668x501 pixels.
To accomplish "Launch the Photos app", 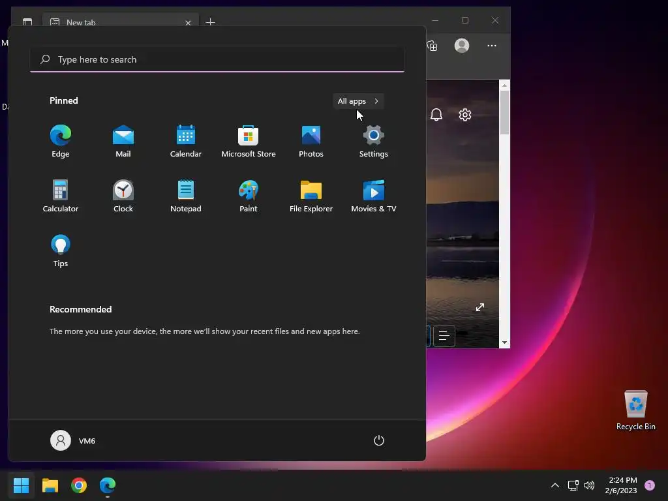I will (x=311, y=142).
